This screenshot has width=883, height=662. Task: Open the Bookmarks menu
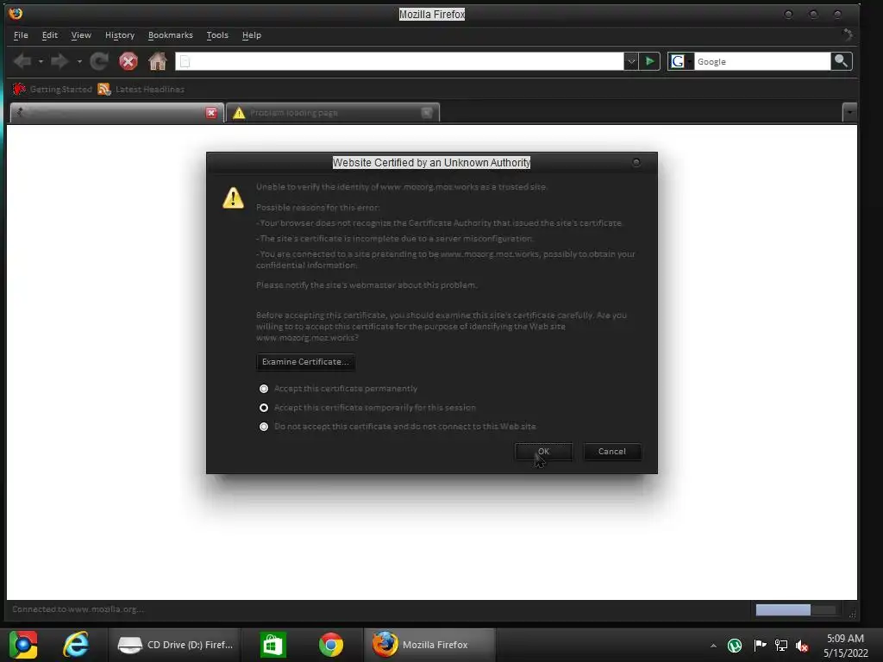(x=170, y=34)
